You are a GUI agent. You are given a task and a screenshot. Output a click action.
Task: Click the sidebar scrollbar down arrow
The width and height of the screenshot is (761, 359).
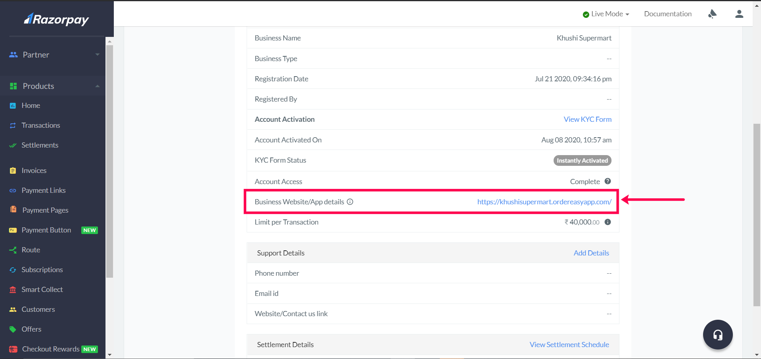pos(110,355)
